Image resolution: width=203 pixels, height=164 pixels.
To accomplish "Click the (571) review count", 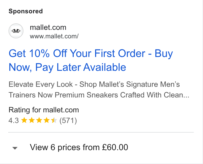I will pos(68,121).
